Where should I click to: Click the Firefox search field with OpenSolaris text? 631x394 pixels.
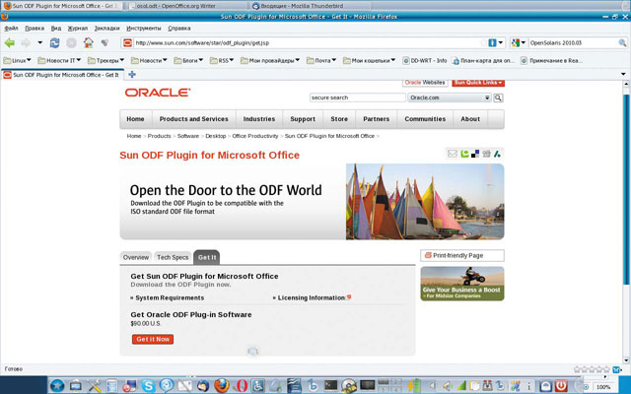pos(573,42)
